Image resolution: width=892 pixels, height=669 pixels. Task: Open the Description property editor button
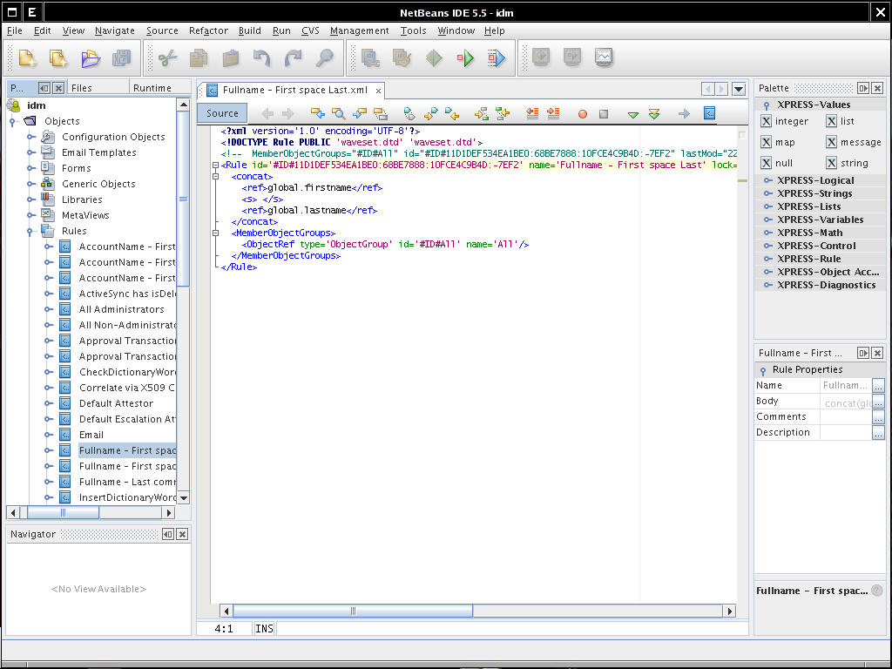coord(878,433)
